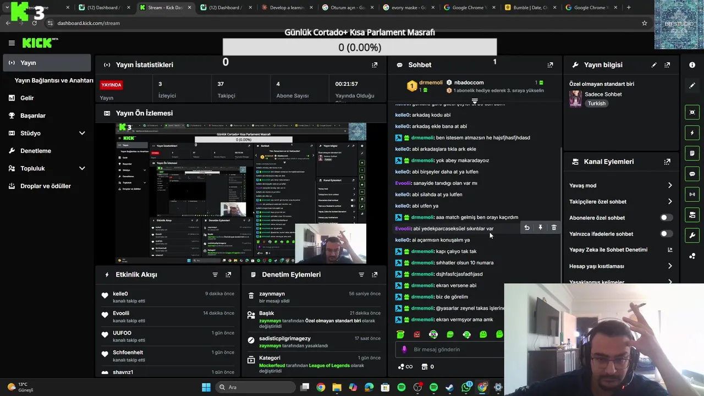
Task: Click the Windows taskbar Ara search box
Action: pyautogui.click(x=255, y=387)
